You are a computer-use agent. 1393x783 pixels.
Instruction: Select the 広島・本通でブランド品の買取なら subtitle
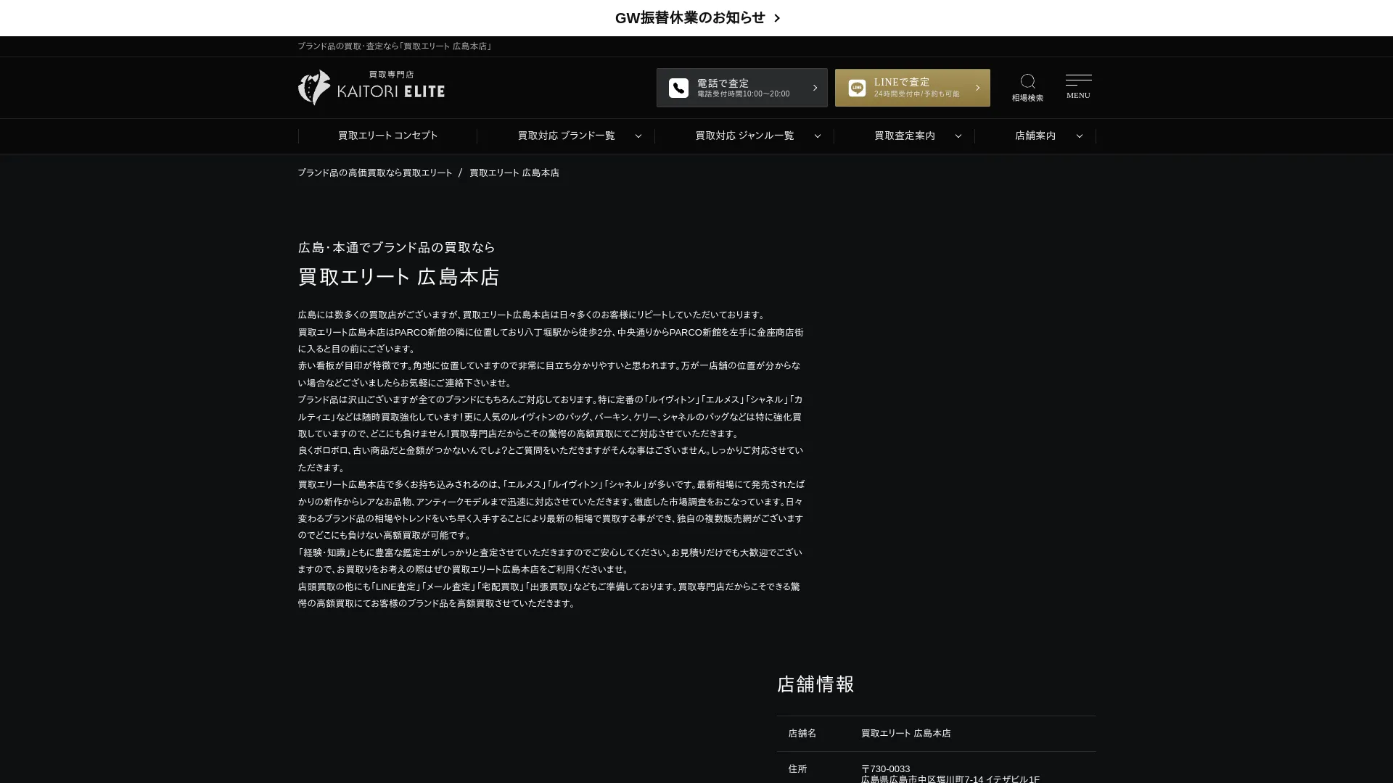pyautogui.click(x=397, y=247)
